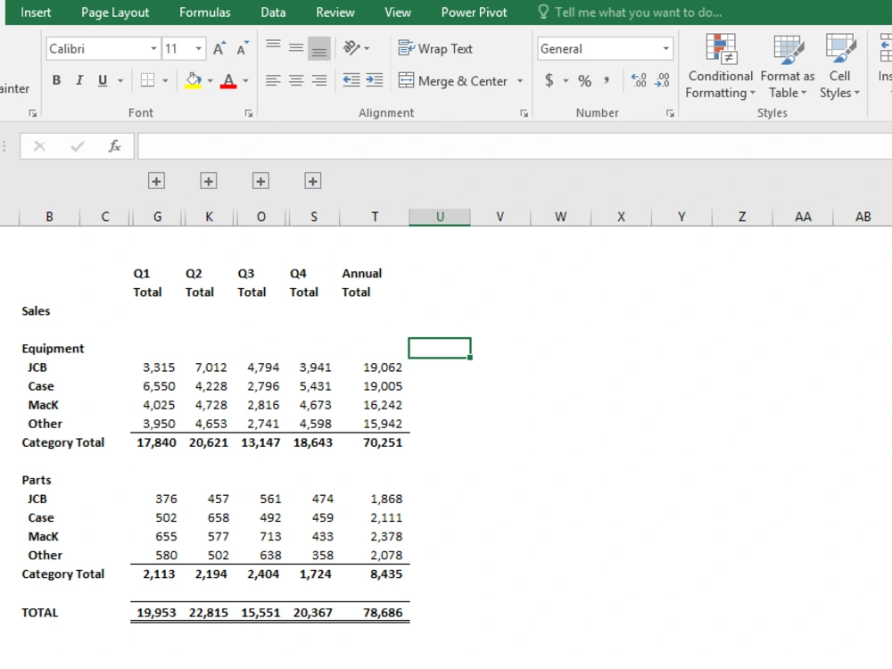The image size is (892, 669).
Task: Apply cell borders icon
Action: click(x=147, y=80)
